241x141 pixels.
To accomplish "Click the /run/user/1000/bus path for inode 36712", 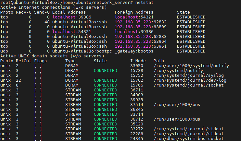I will pyautogui.click(x=177, y=119).
